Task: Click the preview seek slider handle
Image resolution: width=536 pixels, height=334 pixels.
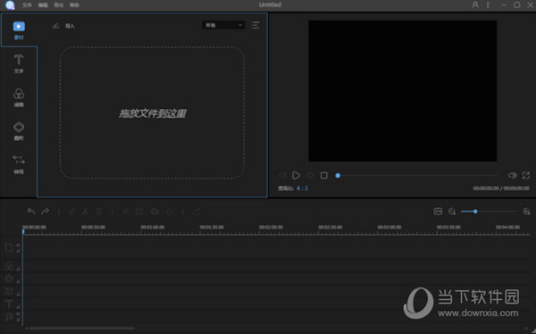Action: [x=338, y=175]
